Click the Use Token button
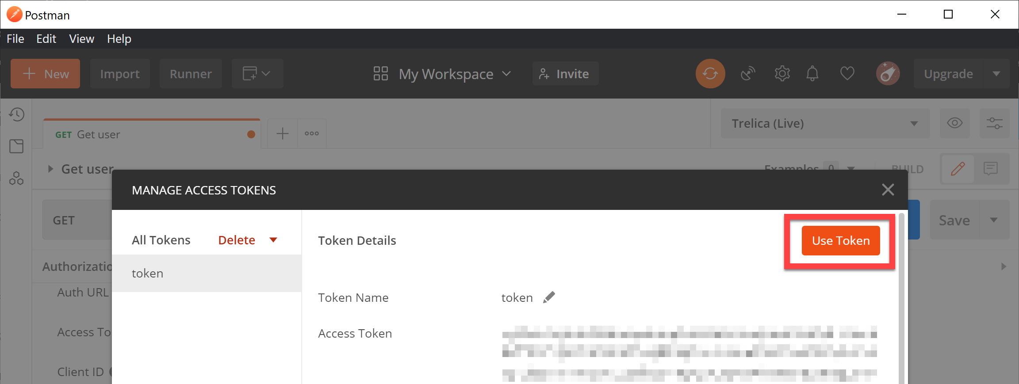The width and height of the screenshot is (1019, 384). point(841,241)
